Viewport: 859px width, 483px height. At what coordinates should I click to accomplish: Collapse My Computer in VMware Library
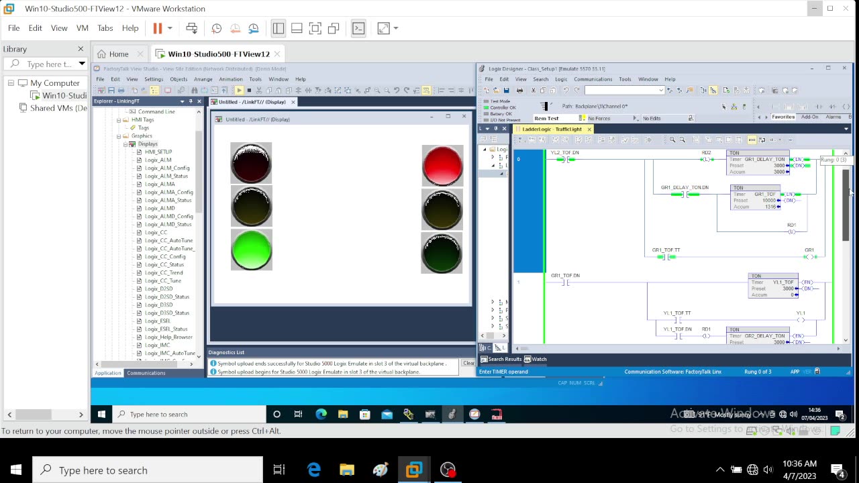click(11, 83)
